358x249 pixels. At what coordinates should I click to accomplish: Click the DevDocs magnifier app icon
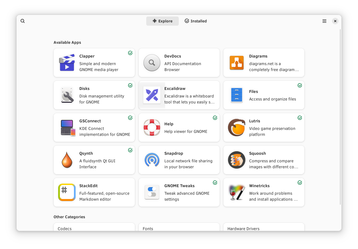click(152, 63)
